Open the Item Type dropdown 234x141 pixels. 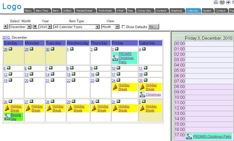tap(76, 27)
